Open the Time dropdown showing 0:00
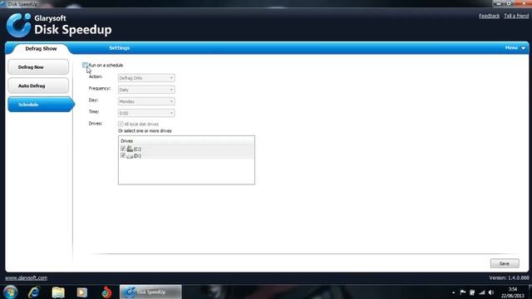532x299 pixels. click(146, 113)
